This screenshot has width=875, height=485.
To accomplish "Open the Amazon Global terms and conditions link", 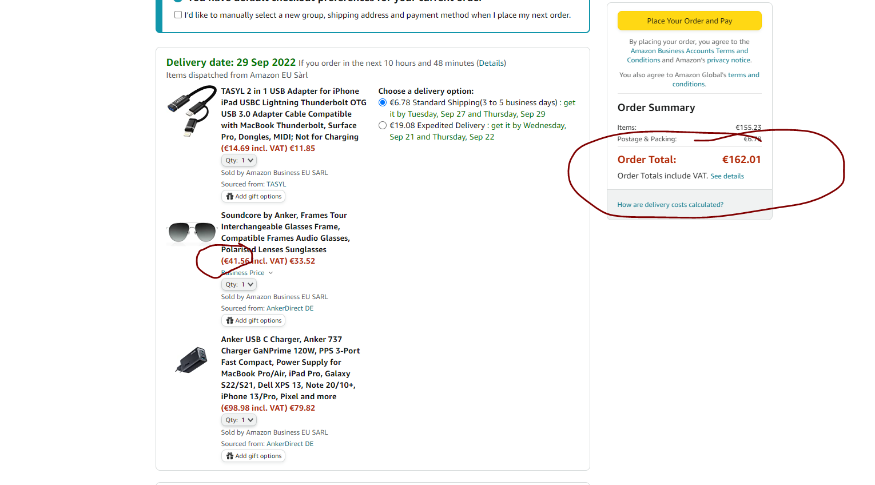I will click(x=715, y=79).
